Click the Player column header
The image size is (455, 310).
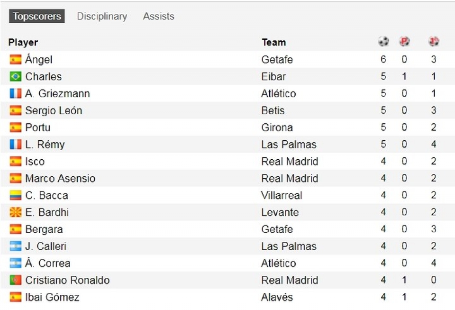click(x=23, y=42)
